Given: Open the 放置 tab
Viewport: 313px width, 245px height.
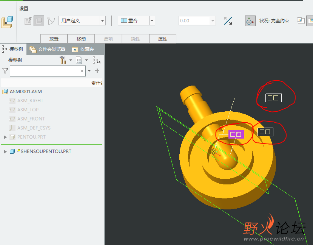Looking at the screenshot, I should click(x=54, y=39).
